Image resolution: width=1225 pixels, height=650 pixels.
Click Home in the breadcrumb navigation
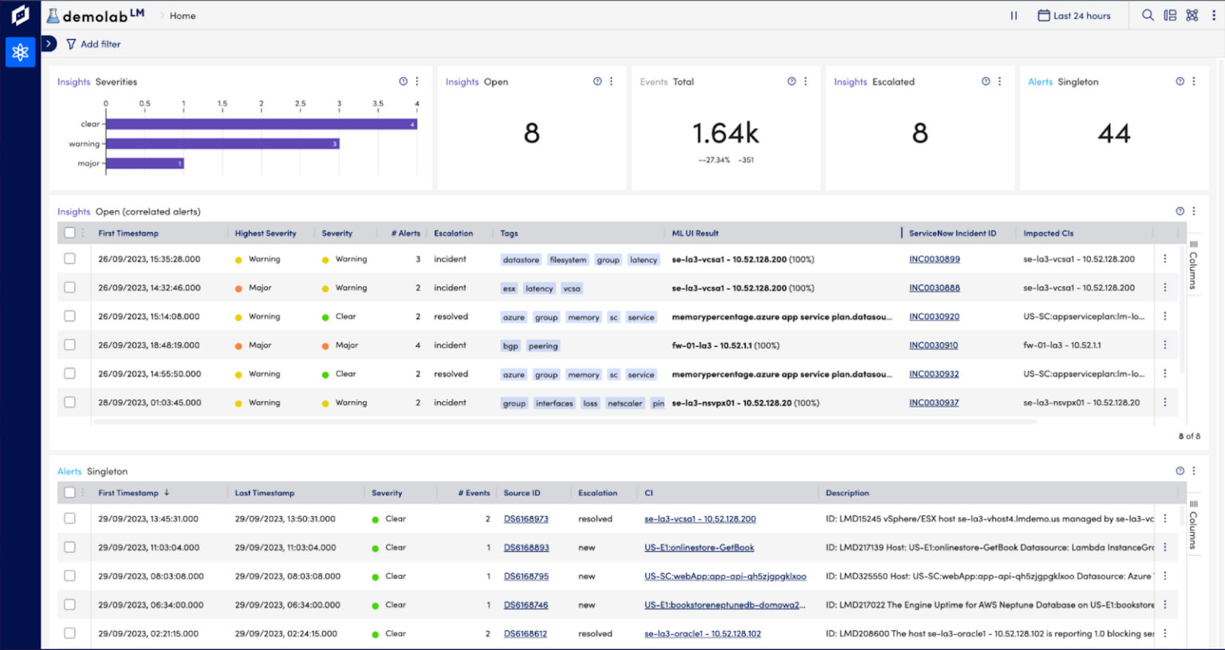(182, 15)
